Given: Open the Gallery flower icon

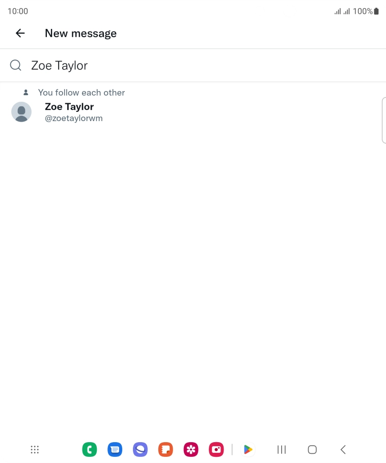Looking at the screenshot, I should pyautogui.click(x=191, y=450).
